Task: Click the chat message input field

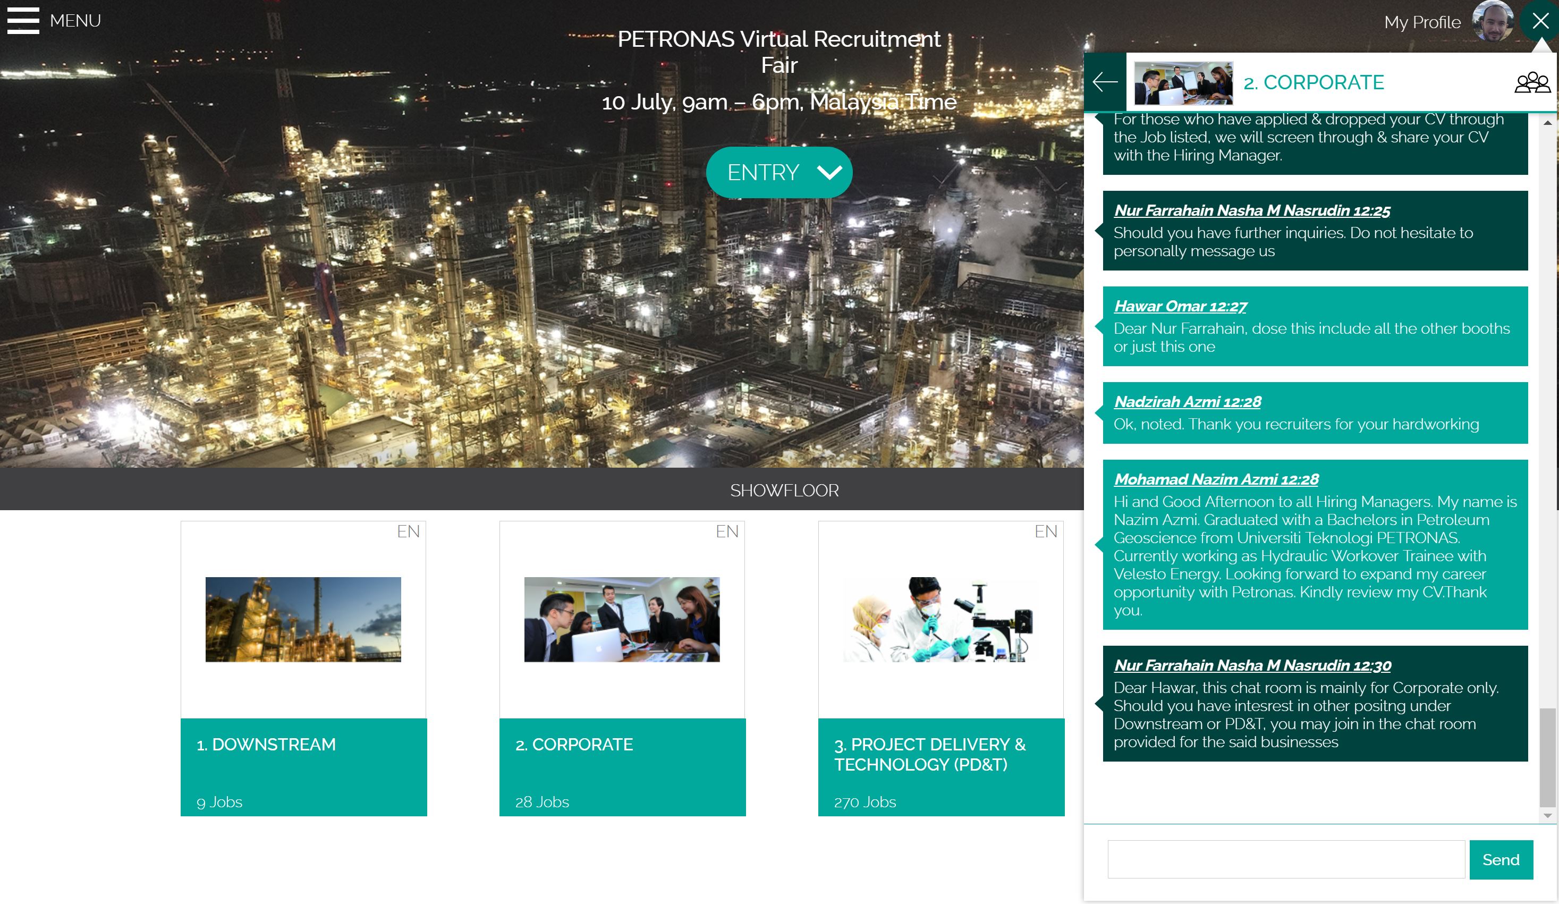Action: coord(1285,859)
